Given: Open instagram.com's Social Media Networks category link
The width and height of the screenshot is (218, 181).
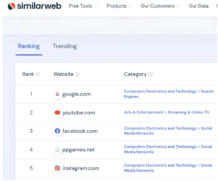Looking at the screenshot, I should click(x=168, y=168).
